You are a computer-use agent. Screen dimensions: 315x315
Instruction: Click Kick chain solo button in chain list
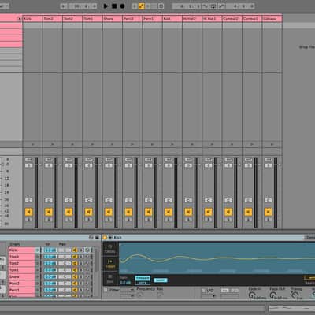coord(81,250)
